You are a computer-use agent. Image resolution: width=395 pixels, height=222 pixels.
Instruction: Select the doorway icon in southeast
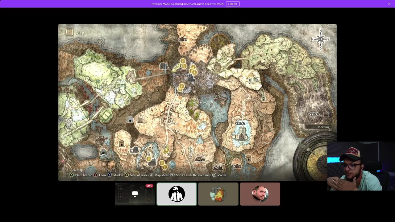(249, 159)
